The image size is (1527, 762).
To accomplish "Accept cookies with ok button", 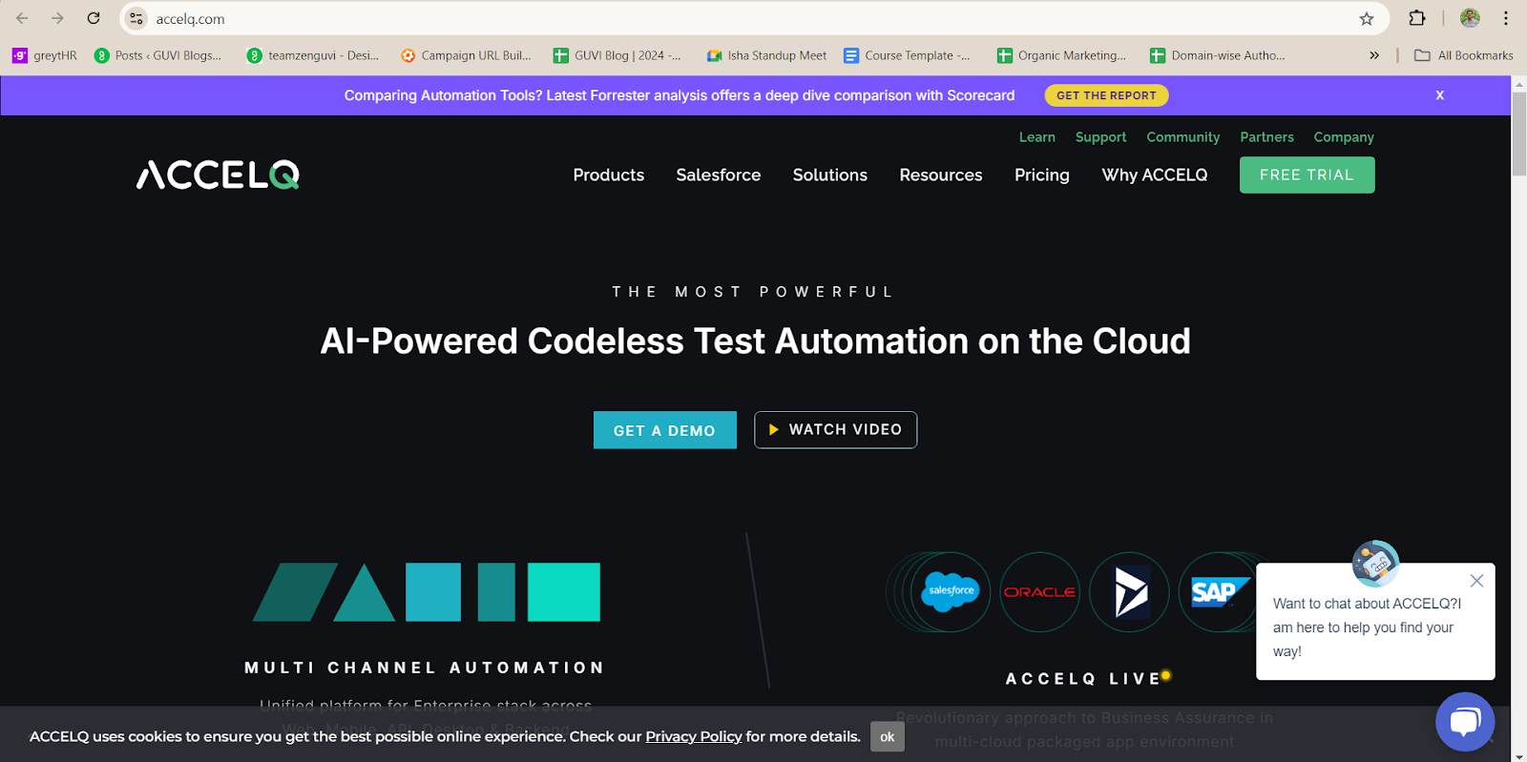I will pos(887,736).
